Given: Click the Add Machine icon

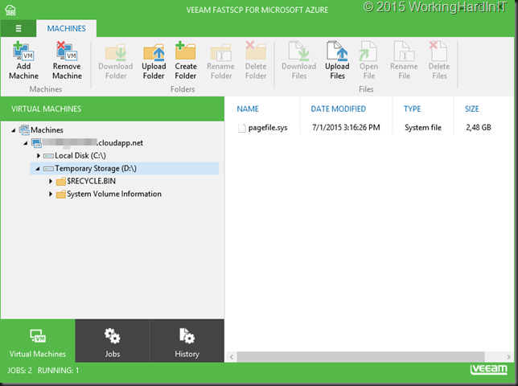Looking at the screenshot, I should point(23,51).
